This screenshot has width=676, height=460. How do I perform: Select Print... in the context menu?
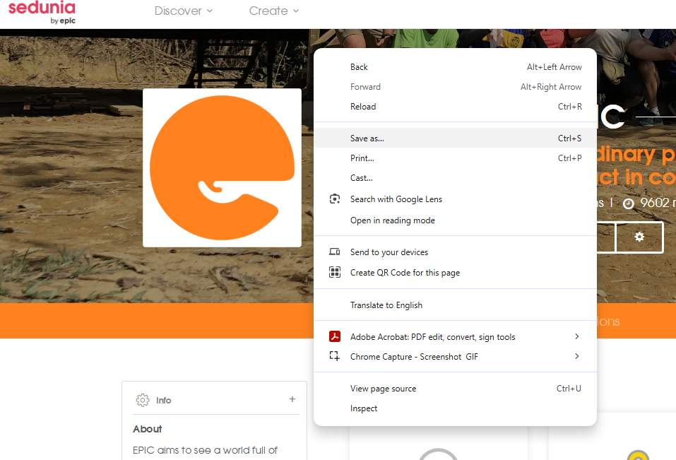pyautogui.click(x=362, y=158)
